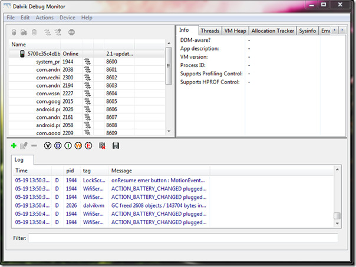
Task: Switch to the VM Heap tab
Action: click(x=235, y=31)
